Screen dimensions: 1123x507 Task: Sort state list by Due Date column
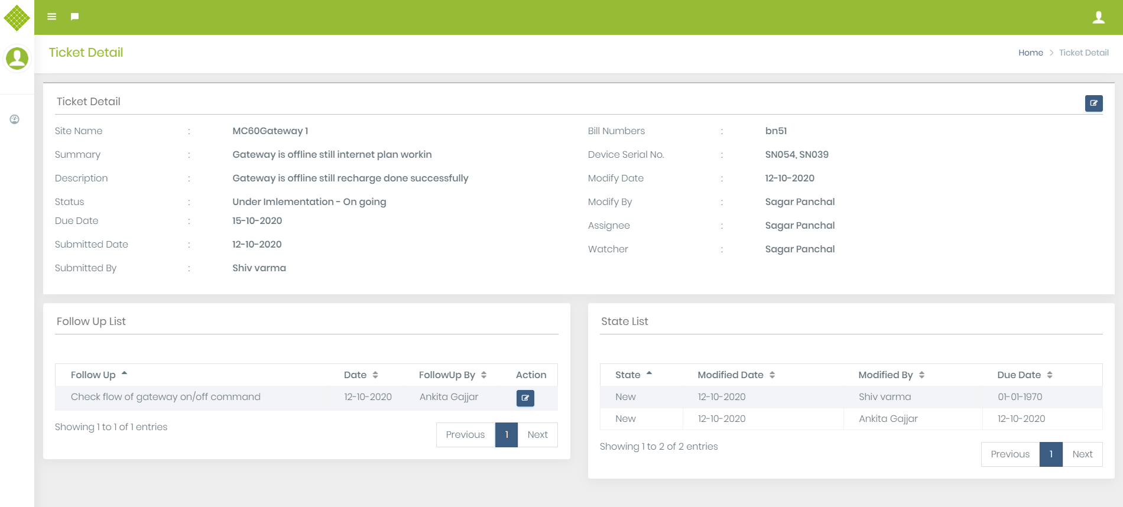click(1024, 375)
